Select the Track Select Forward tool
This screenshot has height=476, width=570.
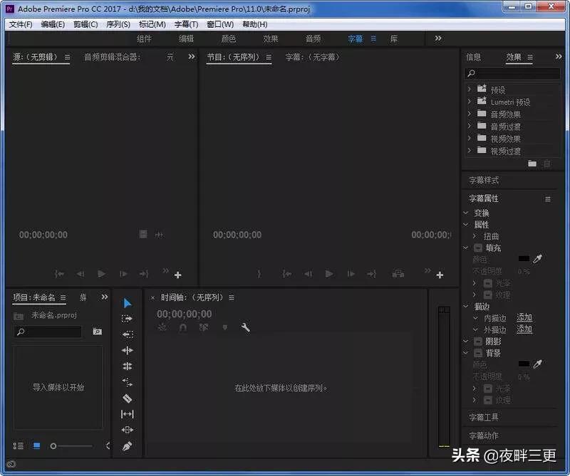127,319
